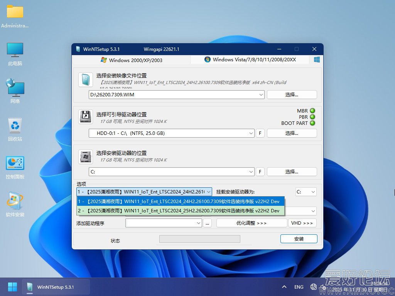Click the boot drive floppy disk icon
The height and width of the screenshot is (296, 395).
coord(86,117)
